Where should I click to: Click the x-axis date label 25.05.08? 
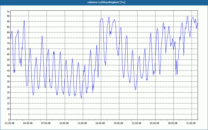(155, 123)
